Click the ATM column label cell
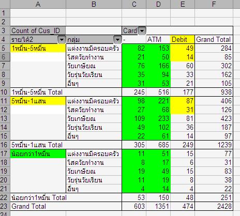This screenshot has width=240, height=216. [158, 40]
